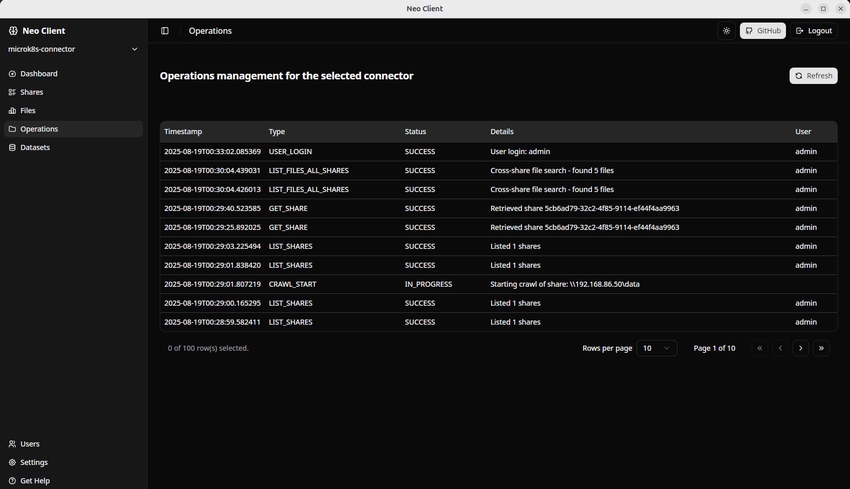Click the Datasets icon in the sidebar
This screenshot has height=489, width=850.
click(x=12, y=147)
